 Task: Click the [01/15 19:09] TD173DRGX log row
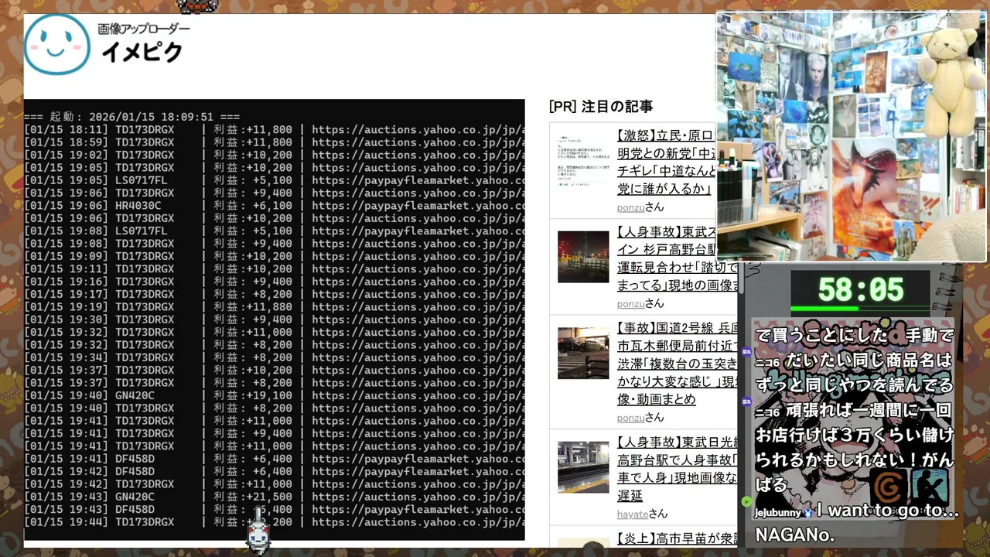[x=274, y=256]
